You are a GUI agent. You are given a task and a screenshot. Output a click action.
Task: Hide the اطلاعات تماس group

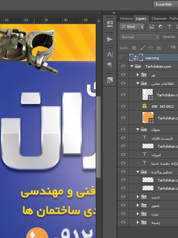pyautogui.click(x=123, y=83)
